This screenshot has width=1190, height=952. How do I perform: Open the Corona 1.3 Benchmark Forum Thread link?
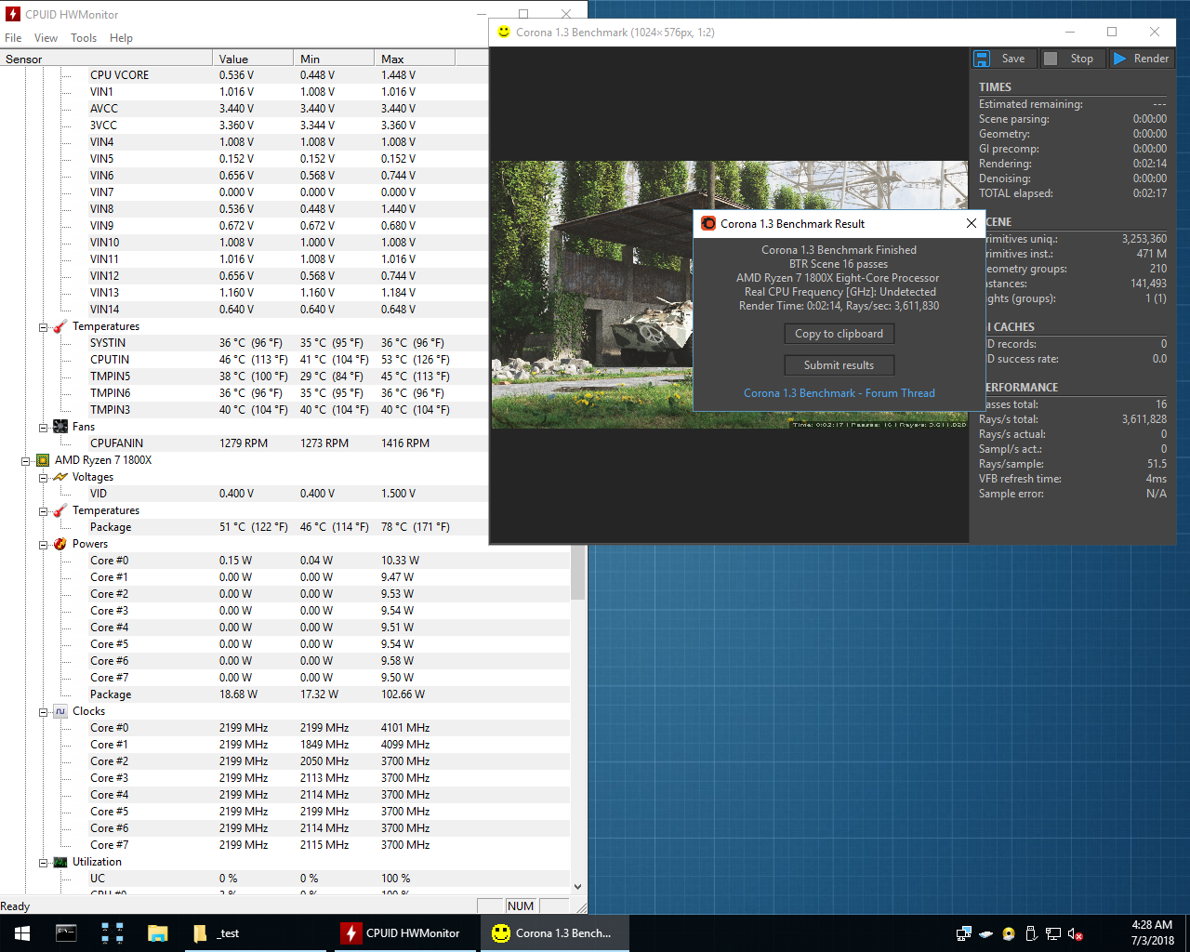pyautogui.click(x=840, y=393)
